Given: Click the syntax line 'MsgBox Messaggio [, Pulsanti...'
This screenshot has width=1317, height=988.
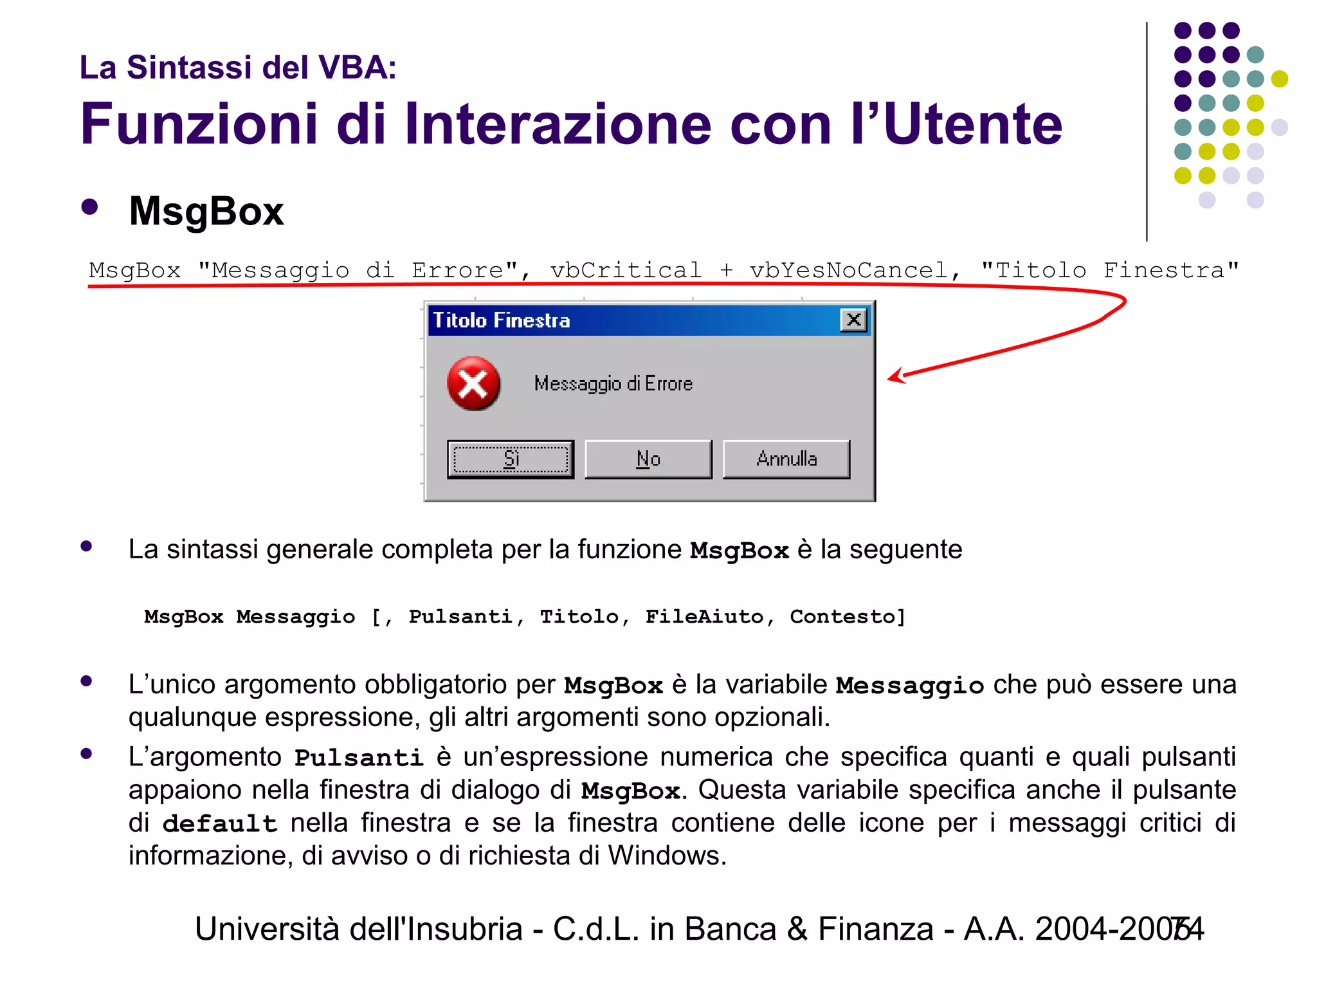Looking at the screenshot, I should pyautogui.click(x=525, y=617).
